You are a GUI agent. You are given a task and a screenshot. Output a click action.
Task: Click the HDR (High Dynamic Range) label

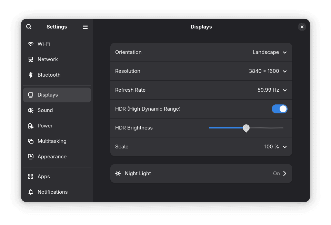pos(148,109)
